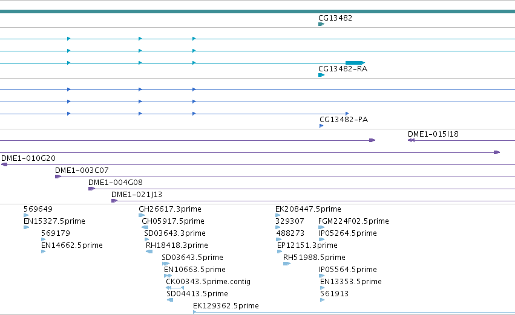Viewport: 515px width, 315px height.
Task: Click the DME1-021J13 arrow glyph
Action: 114,201
